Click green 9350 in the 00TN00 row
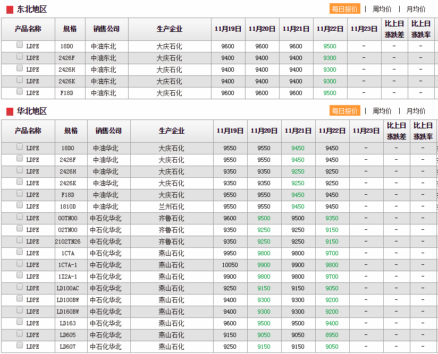 (332, 219)
